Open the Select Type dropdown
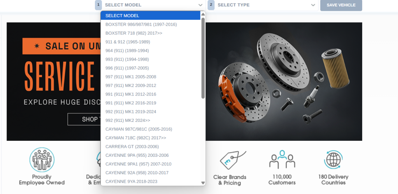The width and height of the screenshot is (398, 194). [x=266, y=5]
